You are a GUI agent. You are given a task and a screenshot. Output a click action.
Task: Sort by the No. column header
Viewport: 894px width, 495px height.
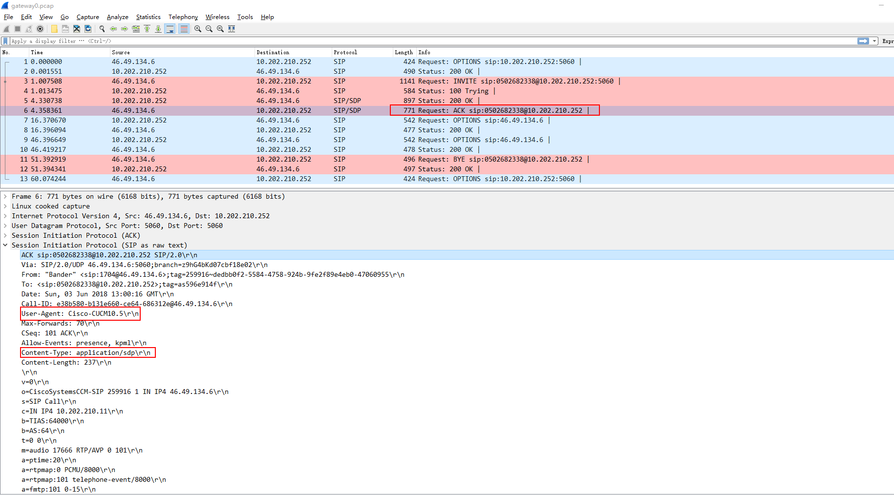(x=15, y=52)
